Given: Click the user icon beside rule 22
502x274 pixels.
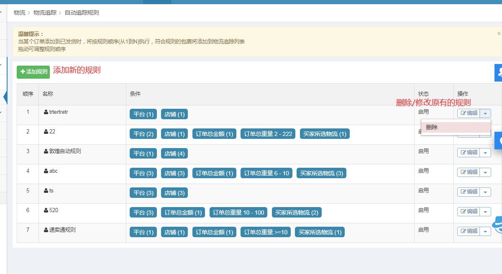Looking at the screenshot, I should [46, 132].
